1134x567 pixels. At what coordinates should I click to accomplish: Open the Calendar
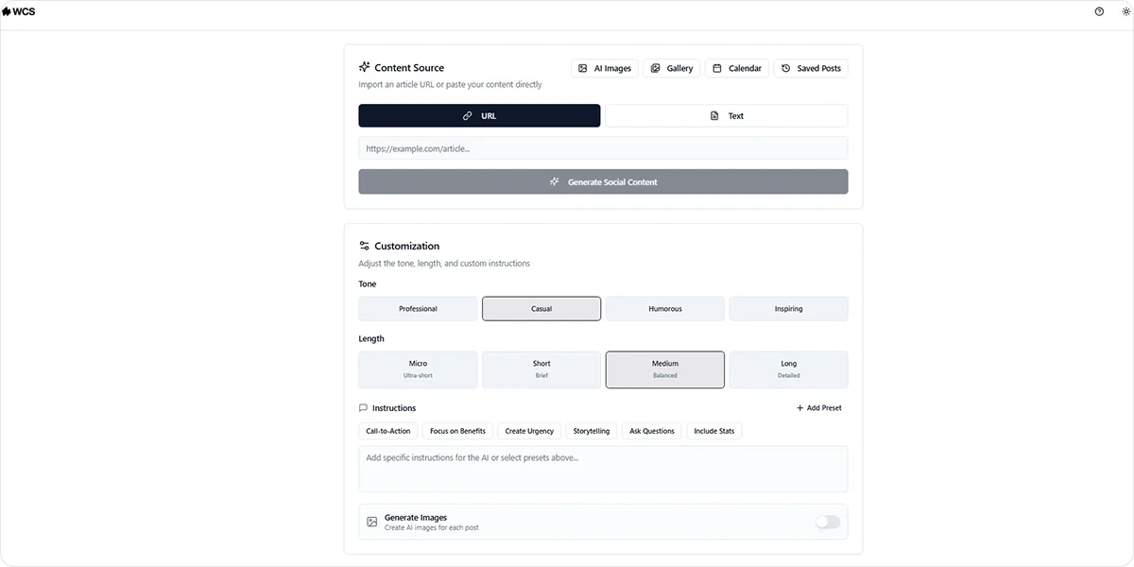pyautogui.click(x=737, y=68)
